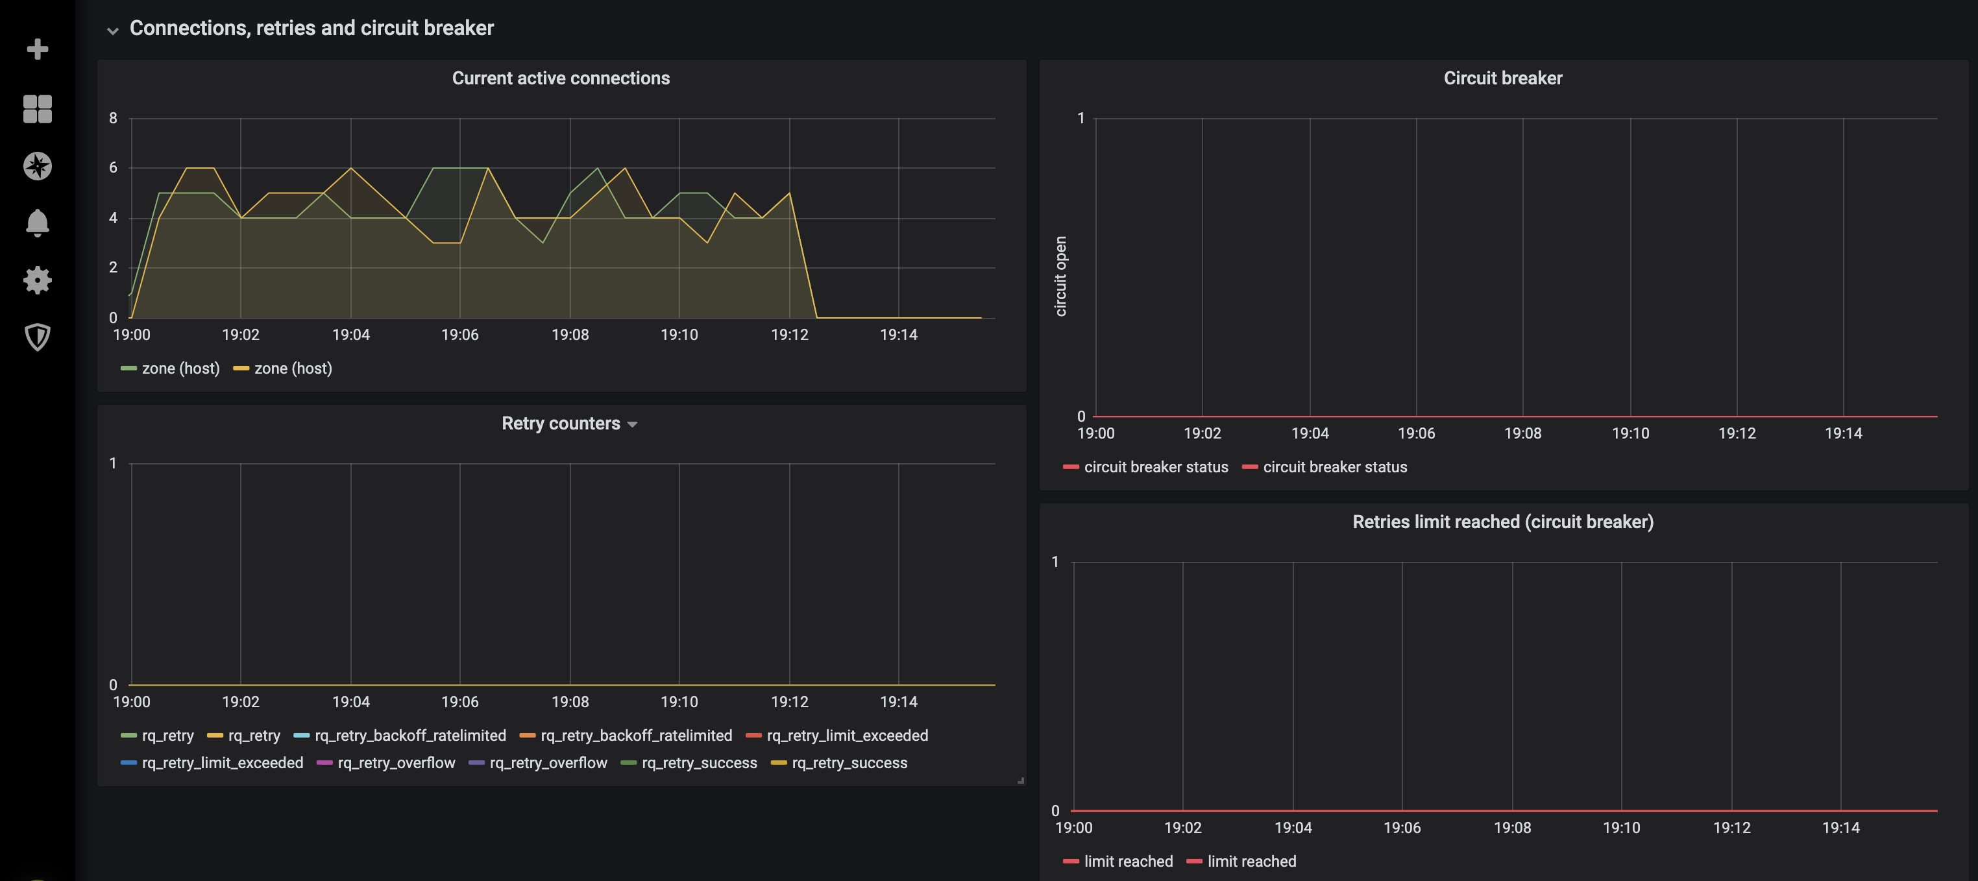Click the compass/explore icon

(36, 164)
